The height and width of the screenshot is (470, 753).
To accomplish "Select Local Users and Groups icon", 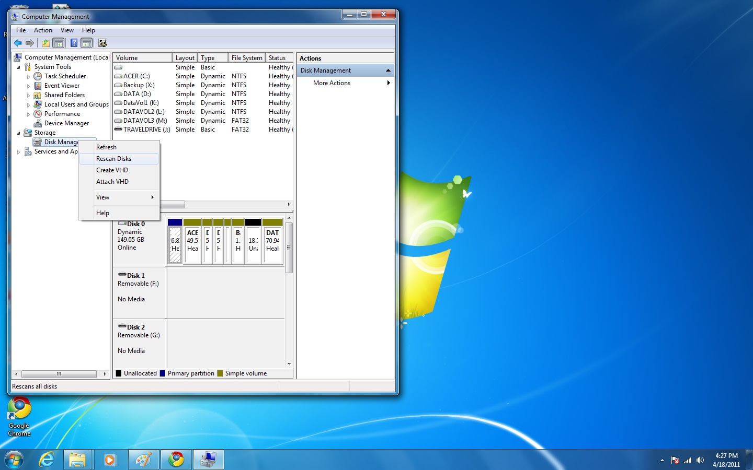I will click(x=38, y=104).
